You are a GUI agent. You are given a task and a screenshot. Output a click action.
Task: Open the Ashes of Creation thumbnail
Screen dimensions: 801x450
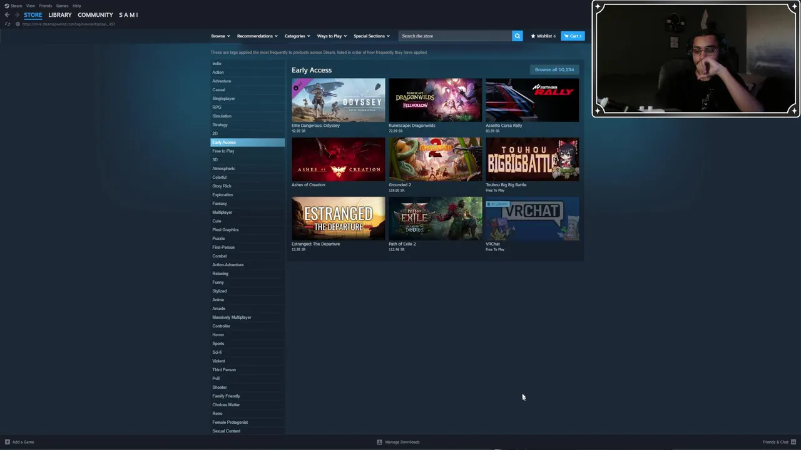click(x=338, y=159)
